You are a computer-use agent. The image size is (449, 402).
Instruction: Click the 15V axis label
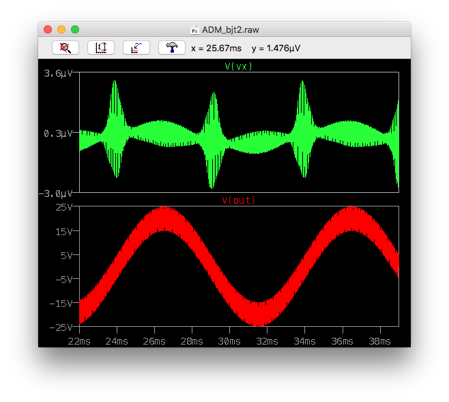click(x=64, y=232)
